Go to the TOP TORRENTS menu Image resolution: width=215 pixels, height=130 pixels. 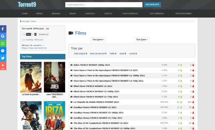[156, 14]
